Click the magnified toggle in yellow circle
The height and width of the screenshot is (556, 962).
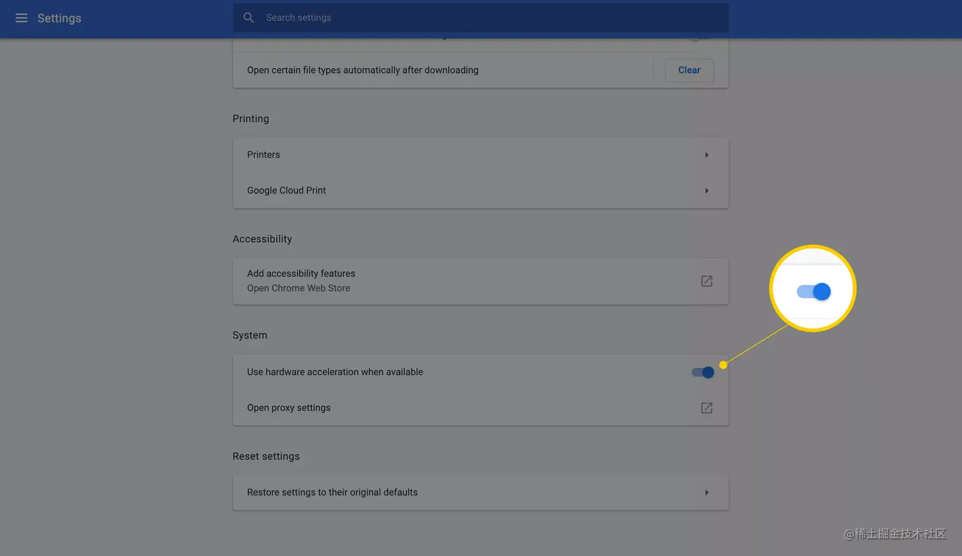click(814, 291)
